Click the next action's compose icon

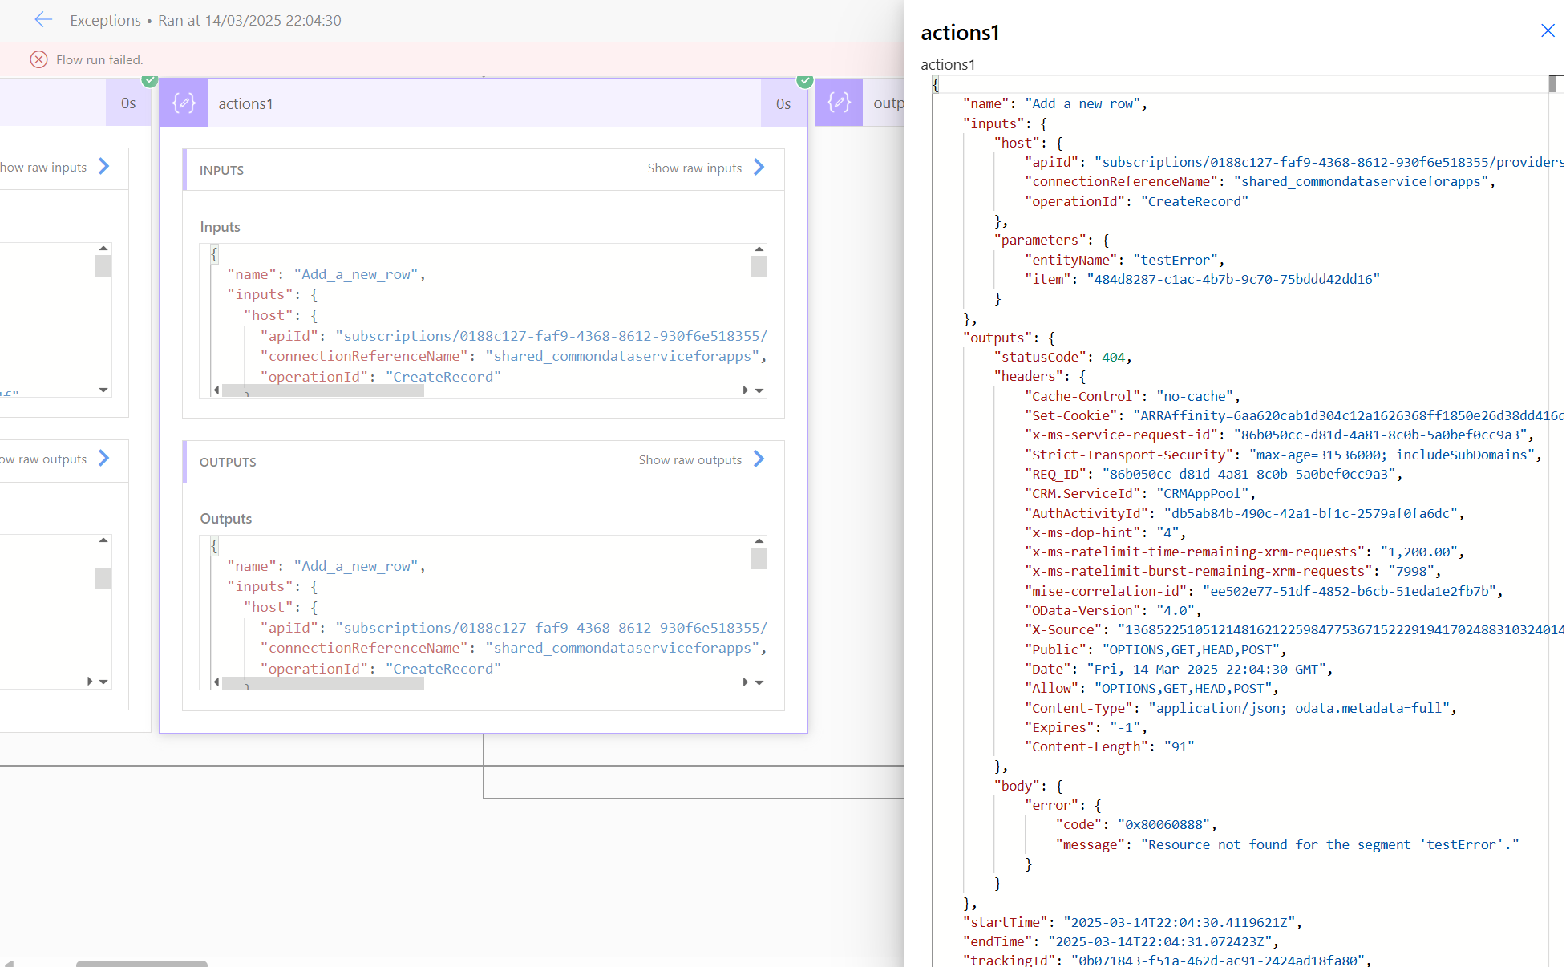pyautogui.click(x=839, y=103)
